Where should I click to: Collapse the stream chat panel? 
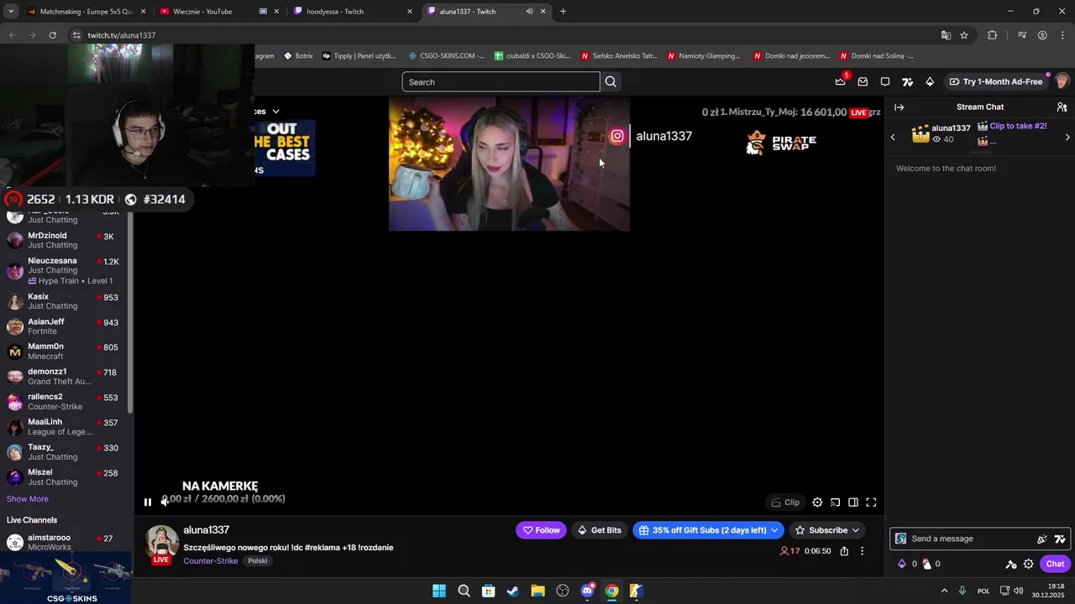899,107
